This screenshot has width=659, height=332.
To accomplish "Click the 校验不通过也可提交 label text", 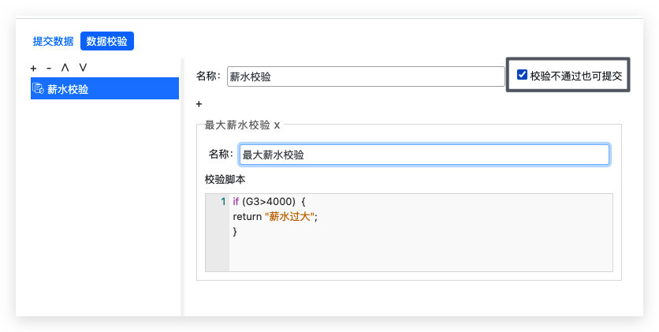I will (x=576, y=76).
